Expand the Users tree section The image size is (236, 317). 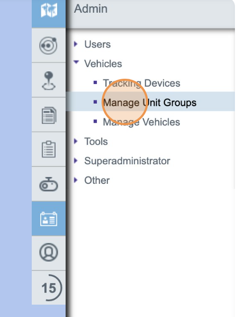coord(76,44)
